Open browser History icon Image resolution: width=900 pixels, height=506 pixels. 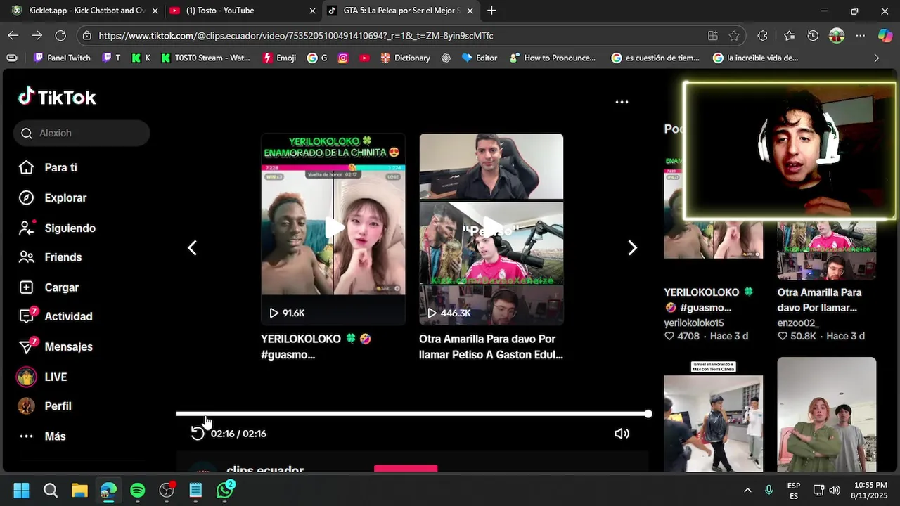coord(813,35)
